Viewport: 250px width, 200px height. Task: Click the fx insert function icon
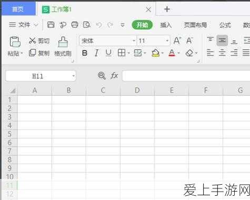tap(114, 76)
